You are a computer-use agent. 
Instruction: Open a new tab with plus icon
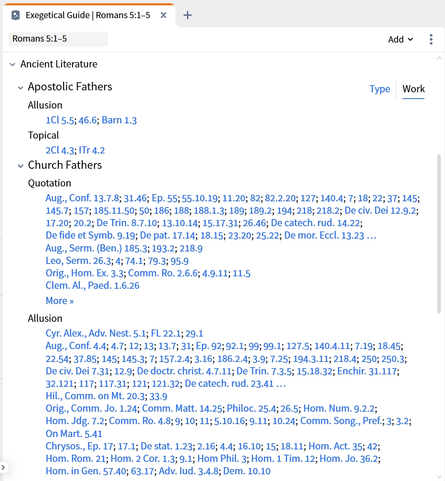187,15
